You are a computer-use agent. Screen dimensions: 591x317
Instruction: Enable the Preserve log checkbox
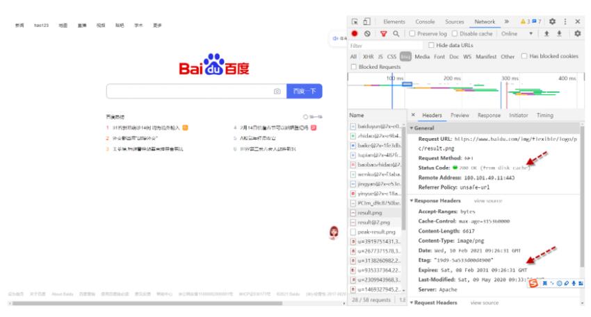coord(412,33)
